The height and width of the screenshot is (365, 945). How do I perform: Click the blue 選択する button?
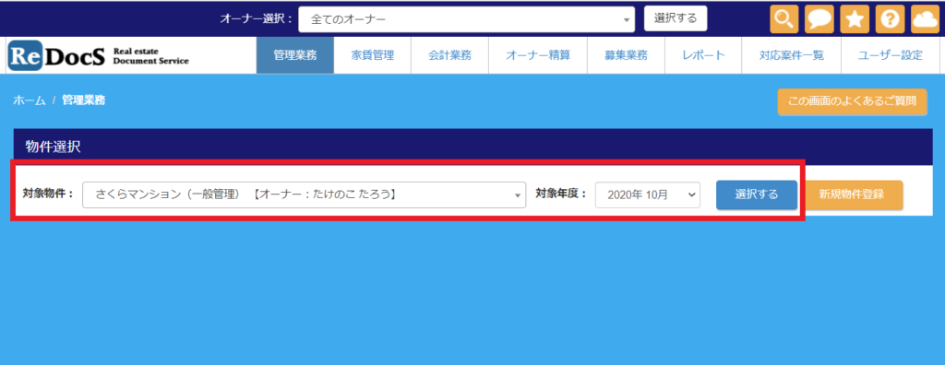tap(757, 195)
